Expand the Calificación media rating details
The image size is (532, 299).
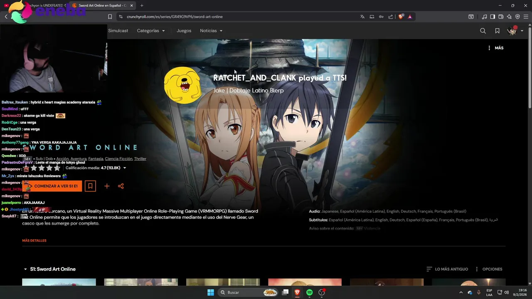point(96,168)
